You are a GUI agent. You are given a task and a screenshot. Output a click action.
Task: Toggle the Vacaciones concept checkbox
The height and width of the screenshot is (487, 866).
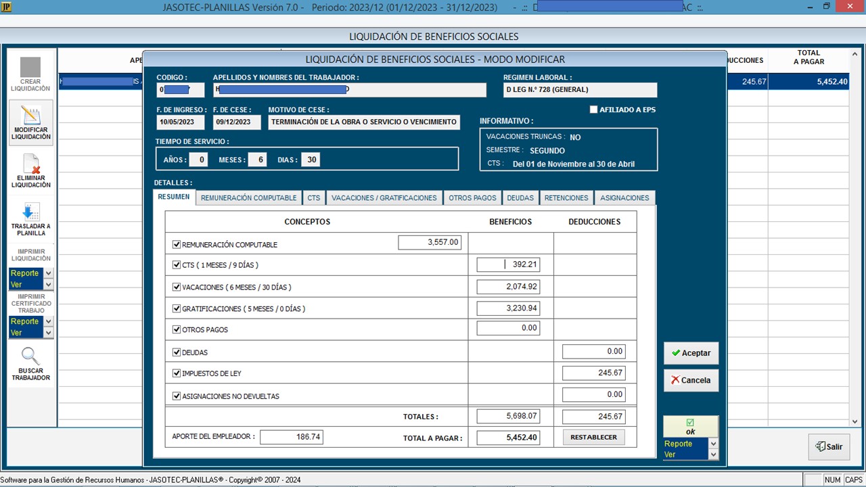177,287
